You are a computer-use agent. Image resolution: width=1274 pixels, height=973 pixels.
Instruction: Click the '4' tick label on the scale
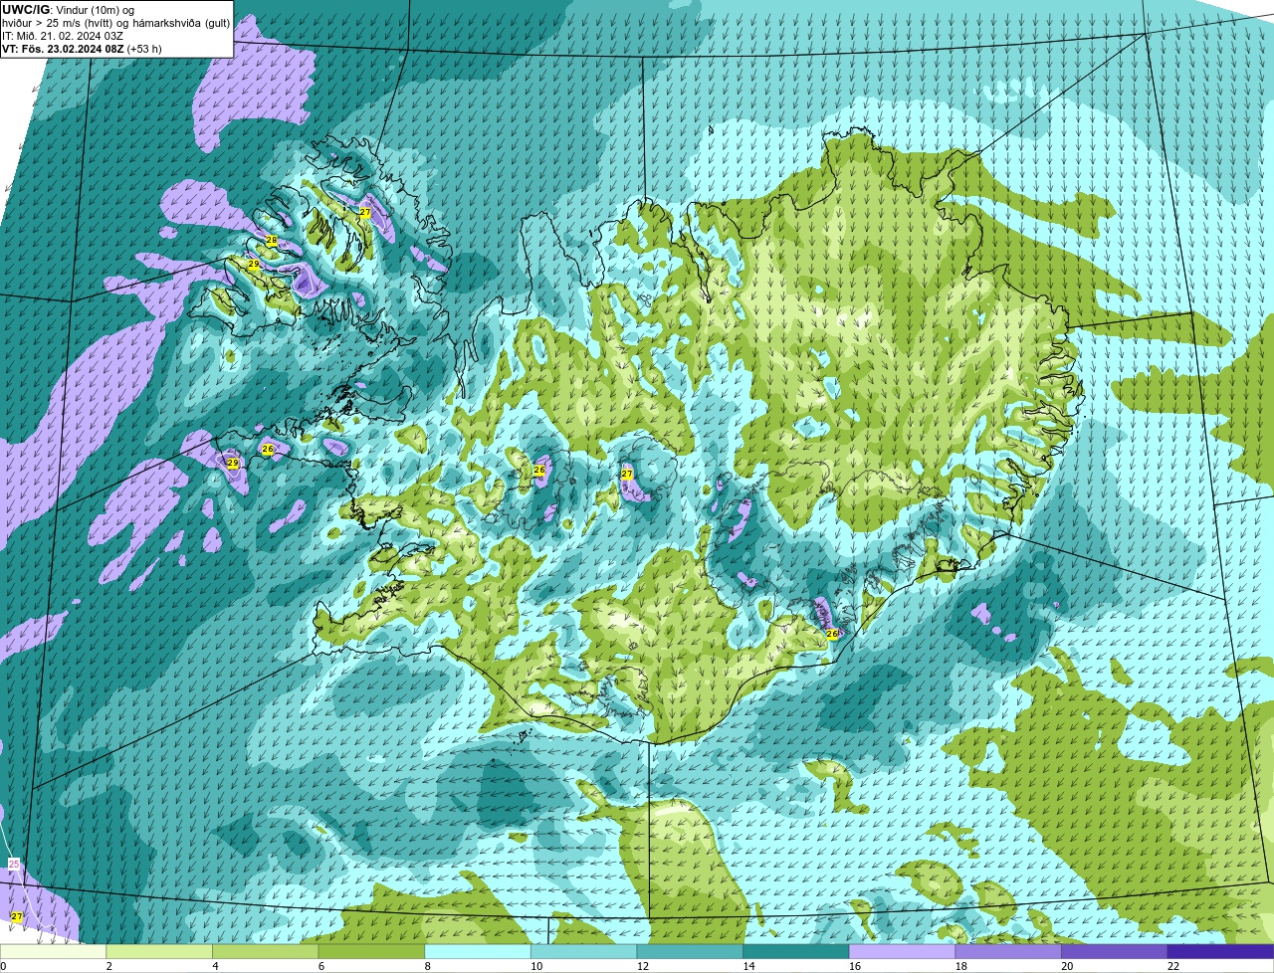click(x=215, y=966)
